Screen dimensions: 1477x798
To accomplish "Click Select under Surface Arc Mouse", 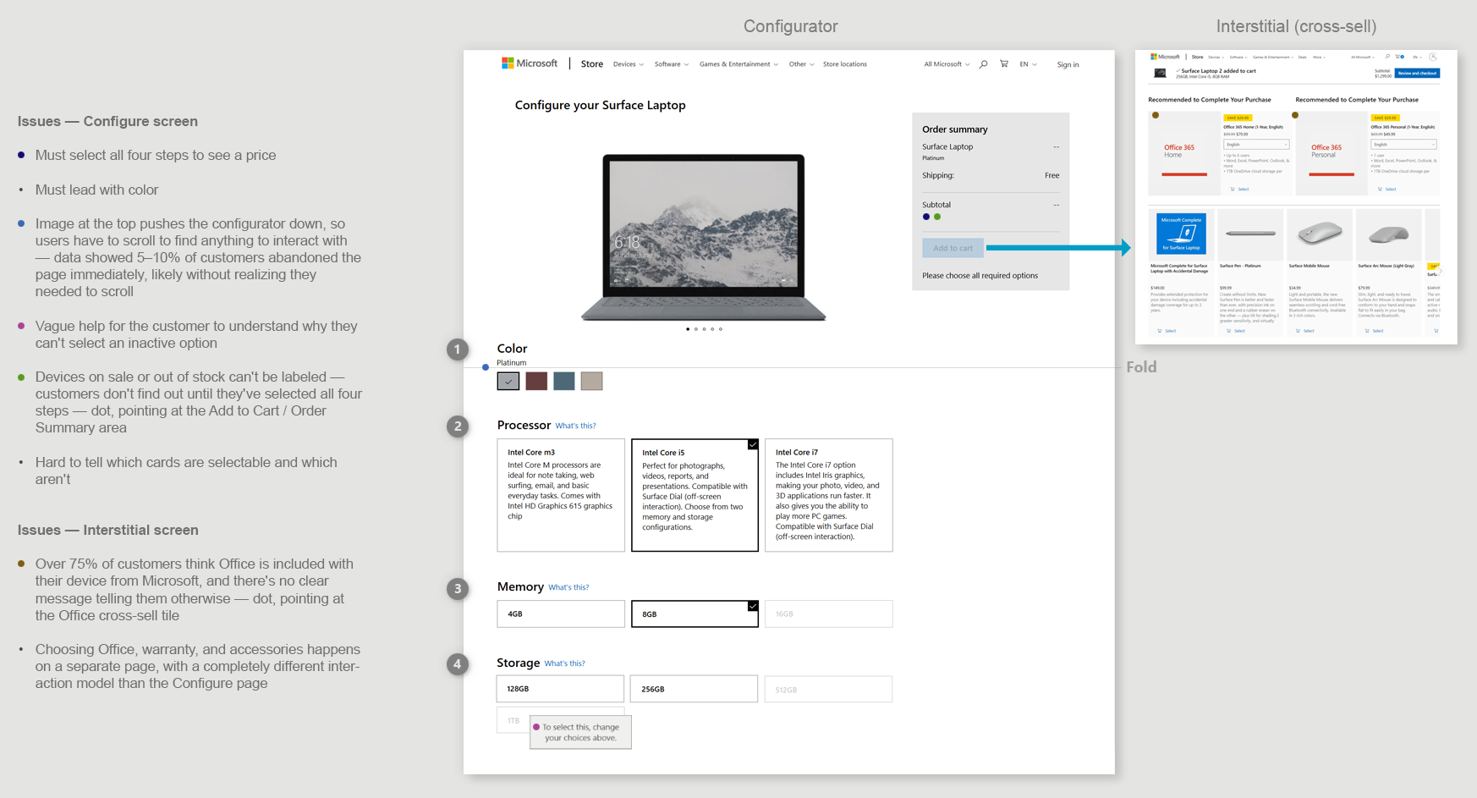I will coord(1375,331).
